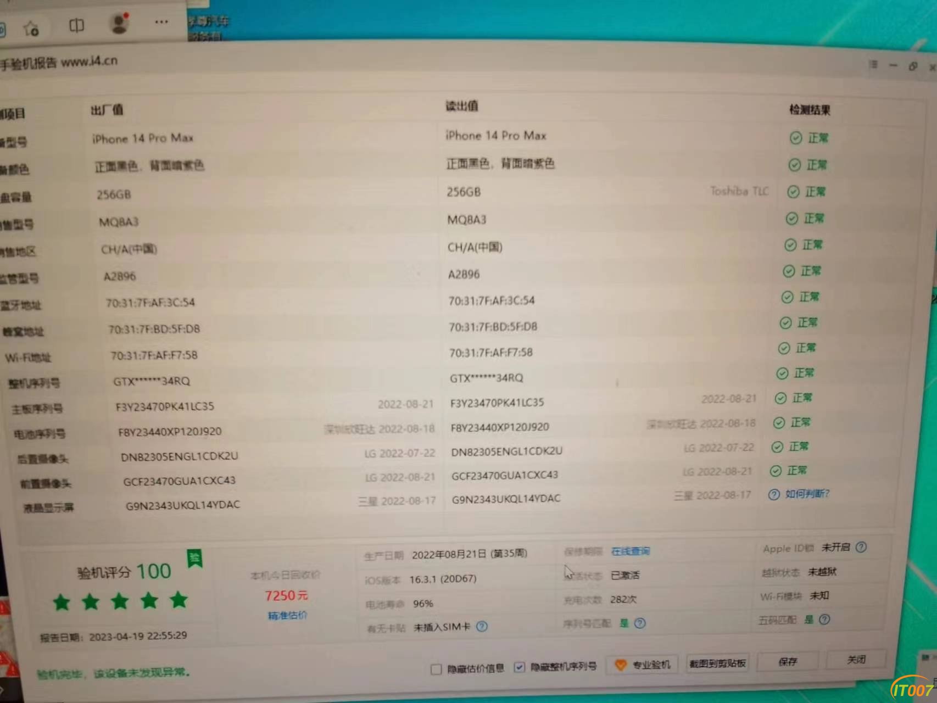This screenshot has width=937, height=703.
Task: Click the charge count 282次 value
Action: click(x=623, y=599)
